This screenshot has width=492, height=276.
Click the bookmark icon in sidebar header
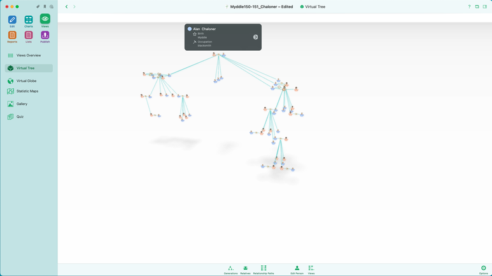click(x=45, y=6)
